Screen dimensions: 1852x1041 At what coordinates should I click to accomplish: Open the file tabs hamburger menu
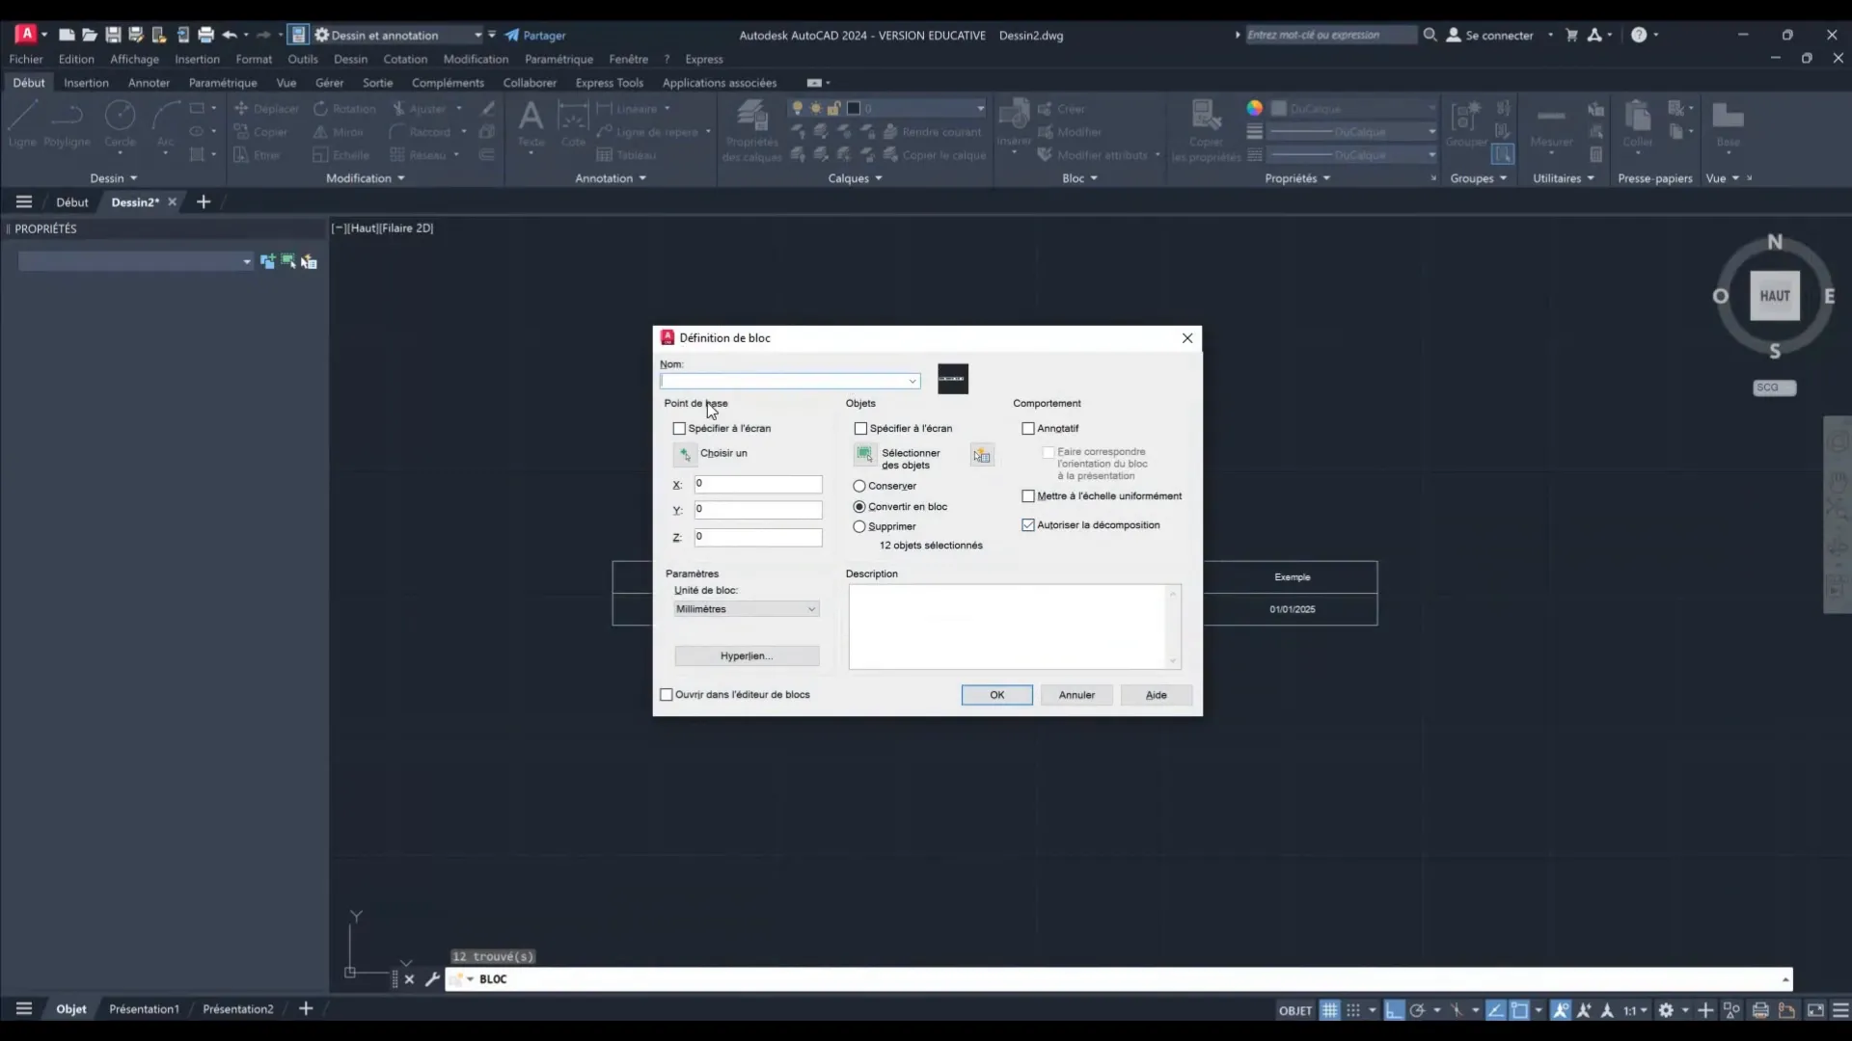(24, 201)
